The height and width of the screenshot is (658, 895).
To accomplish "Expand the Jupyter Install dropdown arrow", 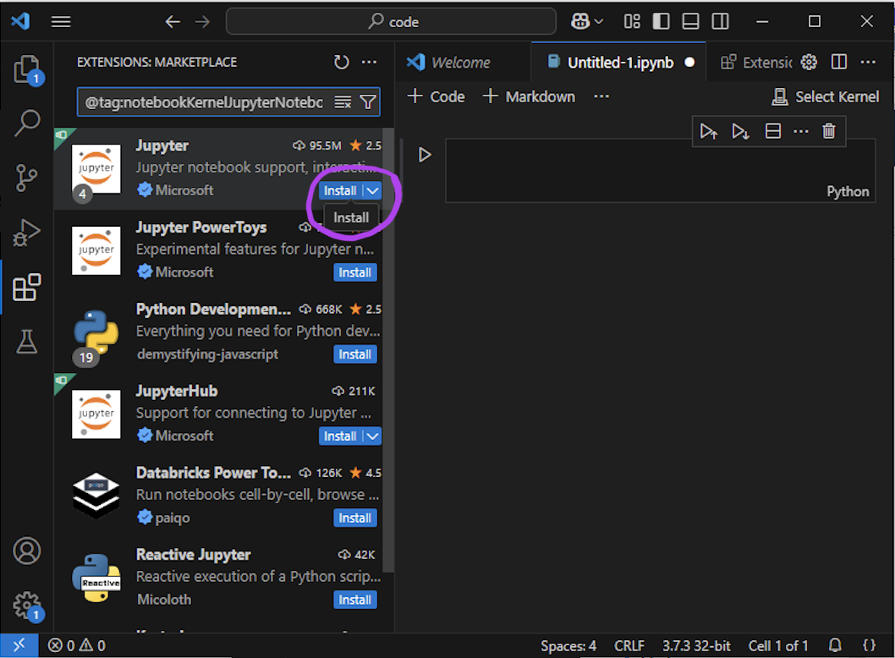I will click(x=372, y=191).
